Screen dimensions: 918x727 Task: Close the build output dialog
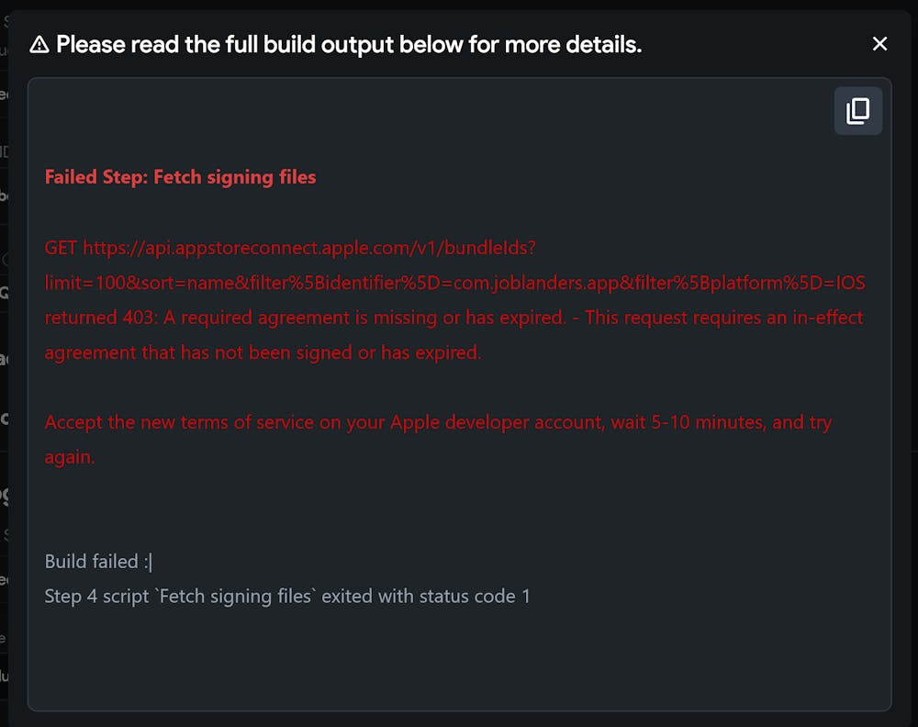click(879, 44)
